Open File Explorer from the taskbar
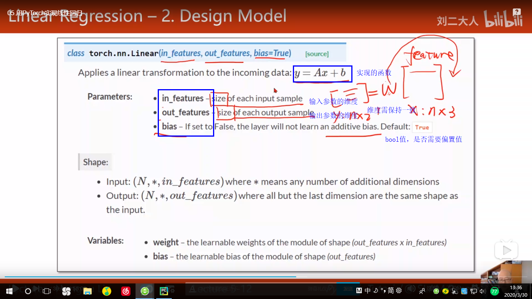The image size is (532, 299). (x=87, y=291)
